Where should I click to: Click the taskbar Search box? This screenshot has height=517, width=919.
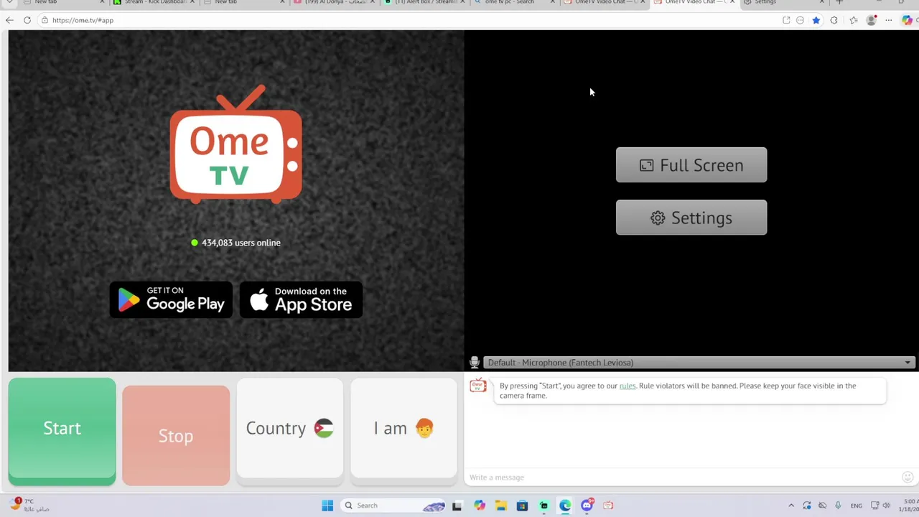394,506
